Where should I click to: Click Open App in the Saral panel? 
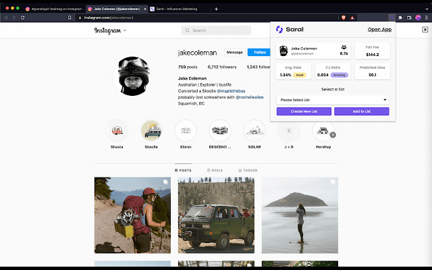379,30
